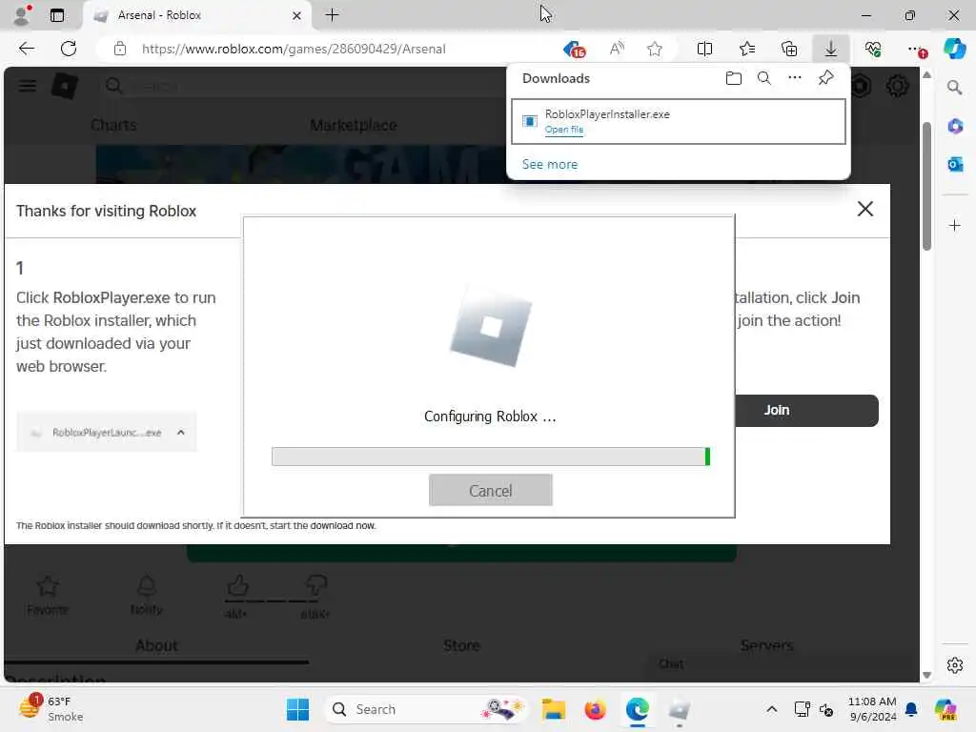The width and height of the screenshot is (976, 732).
Task: Open sidebar settings gear at bottom
Action: [955, 665]
